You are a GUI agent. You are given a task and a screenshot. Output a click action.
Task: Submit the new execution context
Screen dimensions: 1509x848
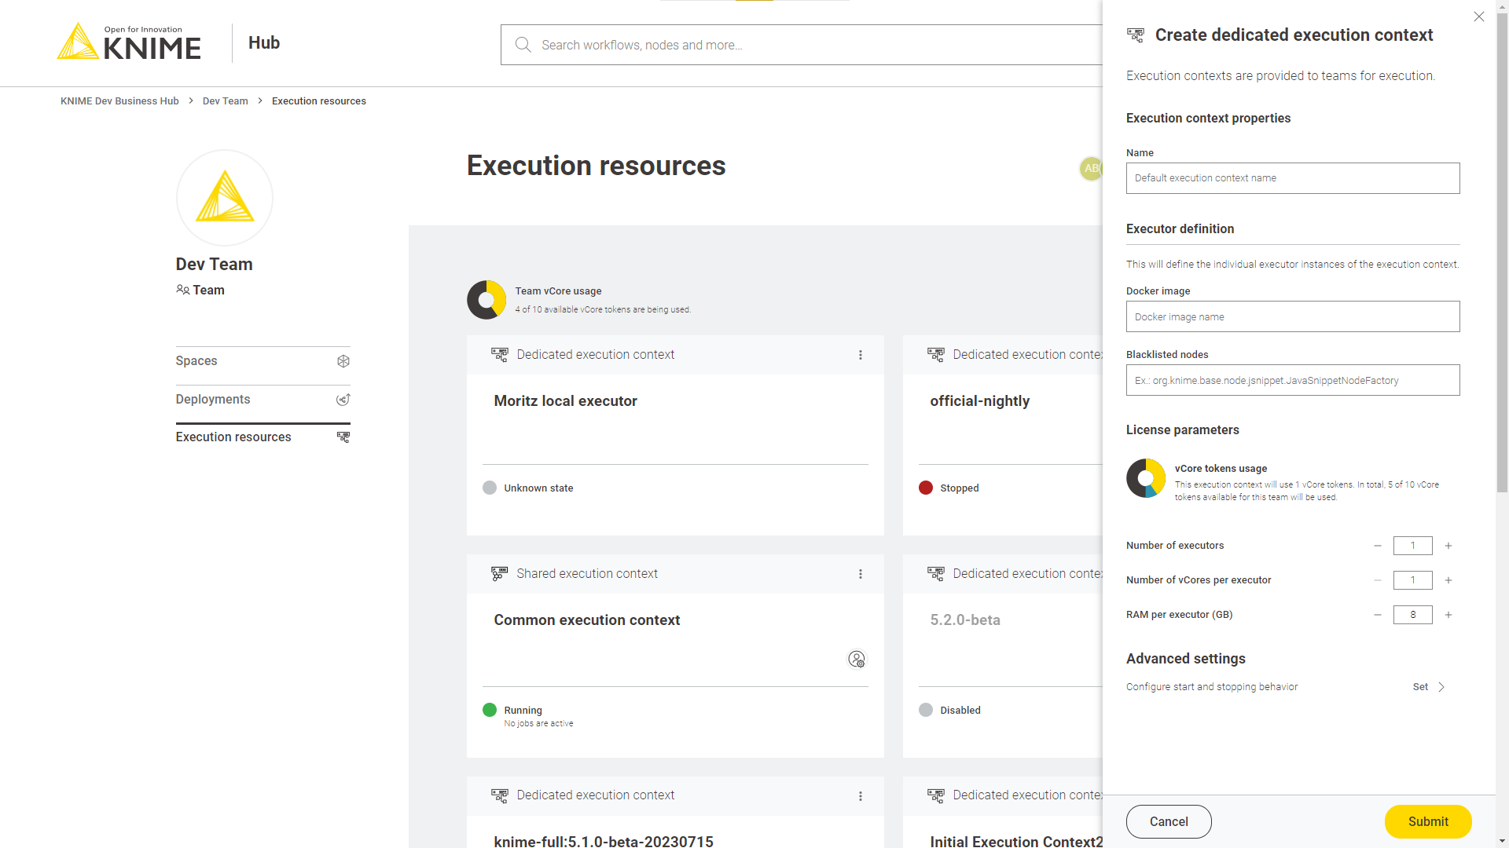tap(1428, 821)
